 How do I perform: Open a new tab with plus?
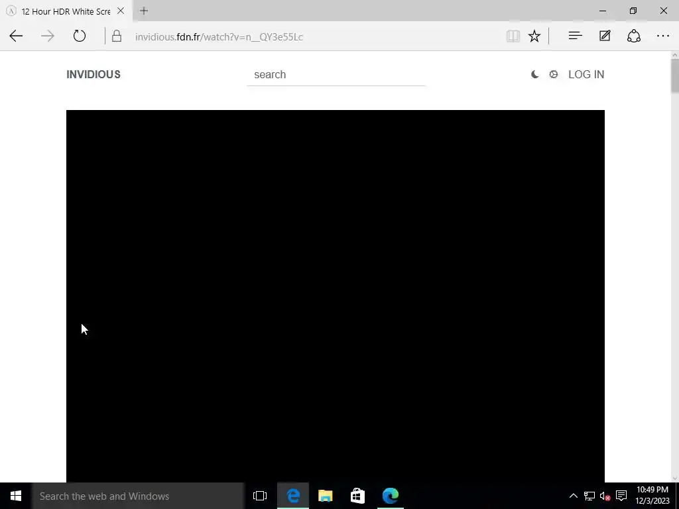[144, 11]
